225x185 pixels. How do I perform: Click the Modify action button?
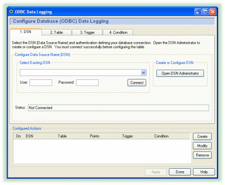[x=202, y=146]
